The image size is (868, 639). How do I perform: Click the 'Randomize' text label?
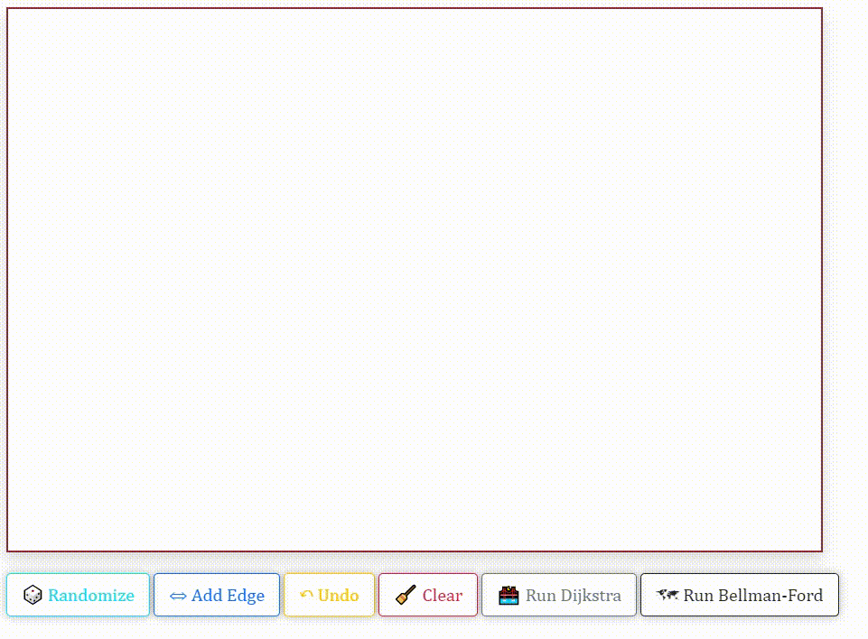coord(91,596)
